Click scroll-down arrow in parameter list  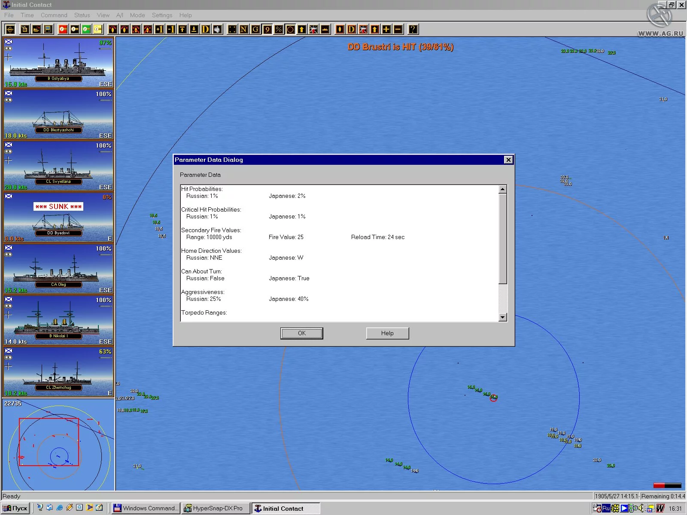(503, 317)
